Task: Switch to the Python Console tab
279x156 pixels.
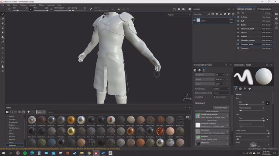Action: (x=264, y=9)
